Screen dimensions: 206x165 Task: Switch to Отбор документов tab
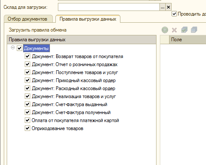click(27, 19)
